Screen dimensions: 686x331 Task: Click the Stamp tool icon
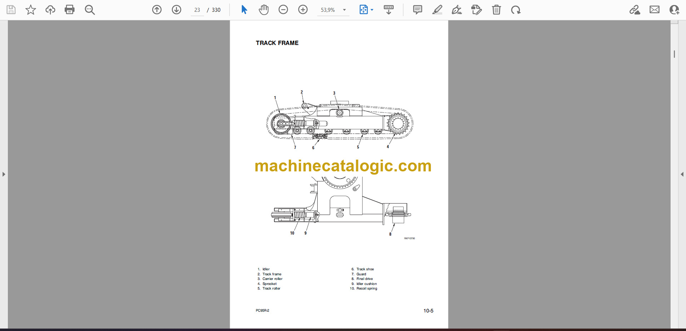click(x=476, y=10)
